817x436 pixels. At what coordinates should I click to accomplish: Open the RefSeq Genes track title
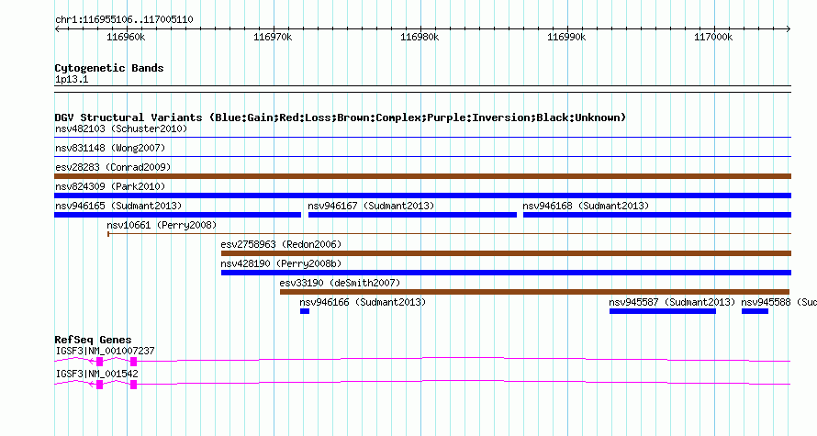pos(93,340)
